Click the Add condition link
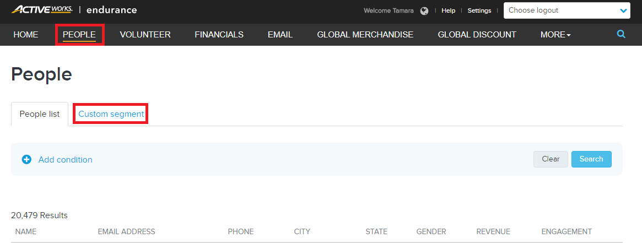The image size is (642, 243). click(66, 160)
